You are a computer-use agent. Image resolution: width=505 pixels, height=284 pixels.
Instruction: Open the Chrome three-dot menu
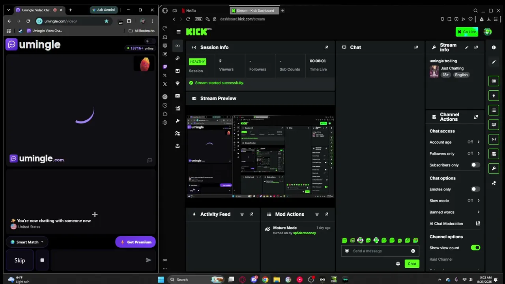click(152, 21)
